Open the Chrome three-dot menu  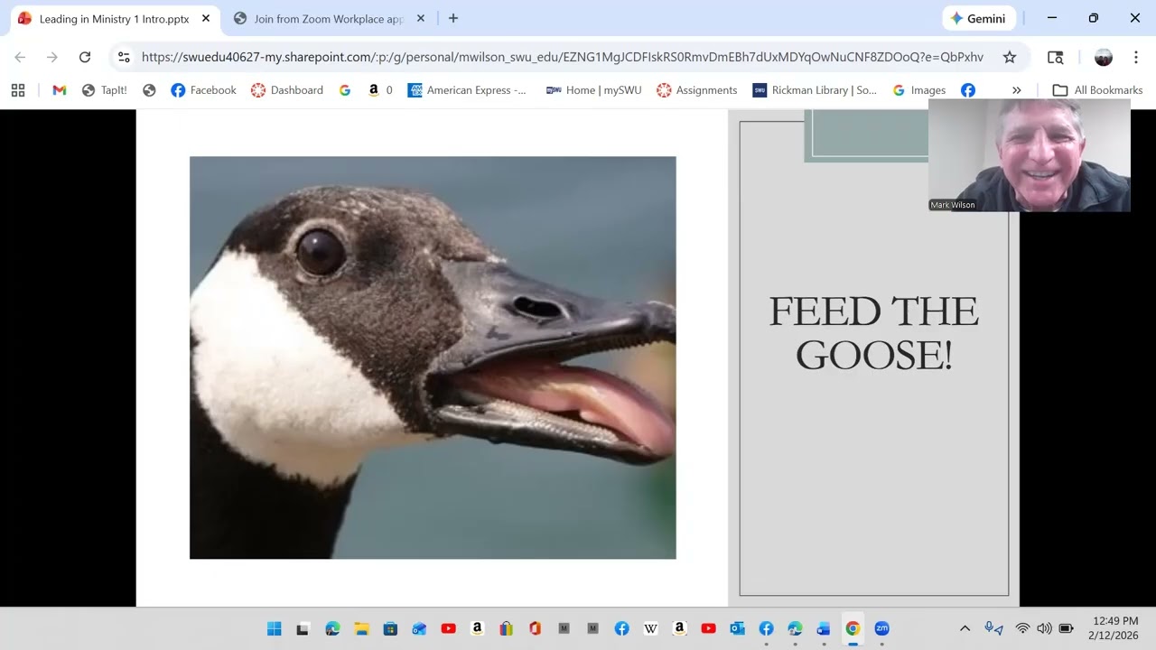1136,57
